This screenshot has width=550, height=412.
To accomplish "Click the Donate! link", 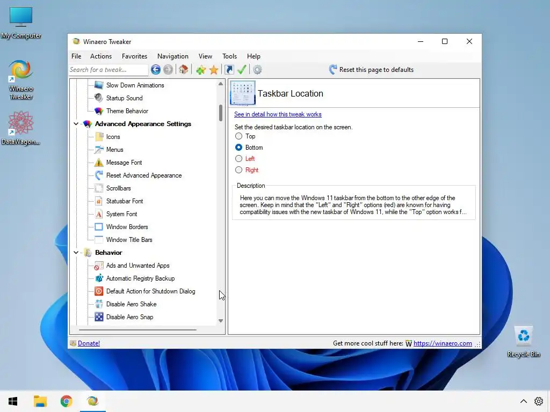I will pyautogui.click(x=89, y=343).
